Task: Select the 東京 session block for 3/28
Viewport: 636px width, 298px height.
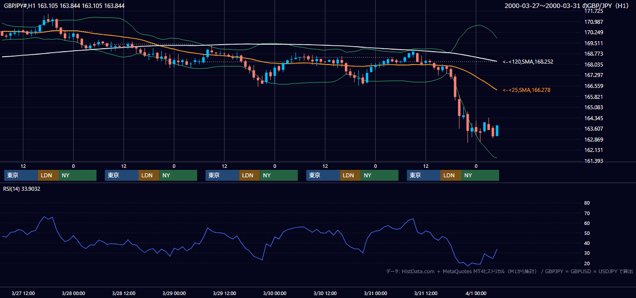Action: pyautogui.click(x=121, y=175)
